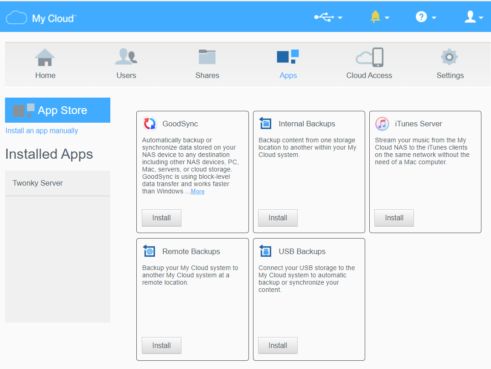Click the GoodSync title text
The height and width of the screenshot is (369, 491).
coord(180,124)
